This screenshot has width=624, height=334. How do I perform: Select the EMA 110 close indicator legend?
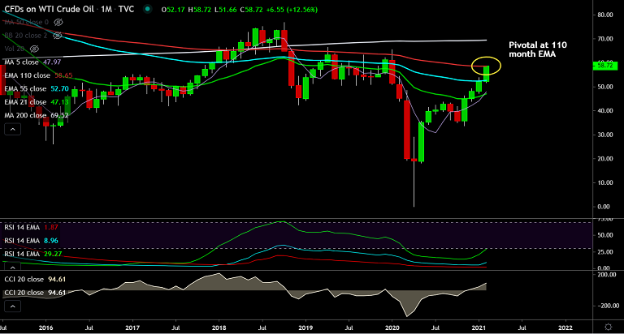point(39,75)
